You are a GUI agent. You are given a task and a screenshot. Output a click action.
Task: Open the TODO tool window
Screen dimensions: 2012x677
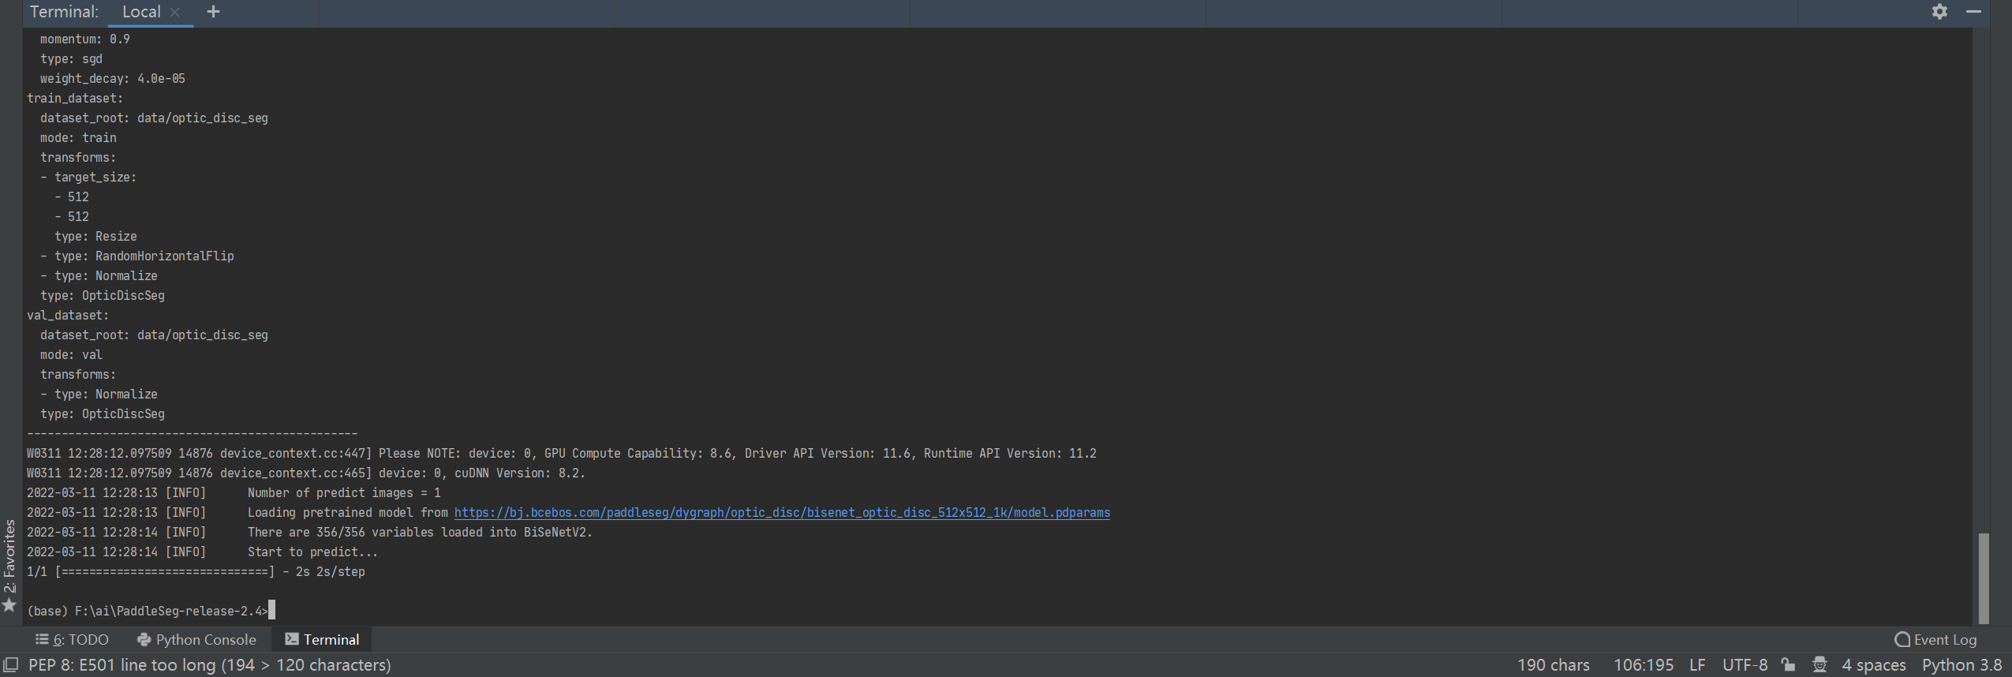coord(72,640)
